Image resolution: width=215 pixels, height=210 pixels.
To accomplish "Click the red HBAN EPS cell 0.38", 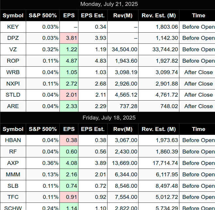I will pyautogui.click(x=69, y=140).
